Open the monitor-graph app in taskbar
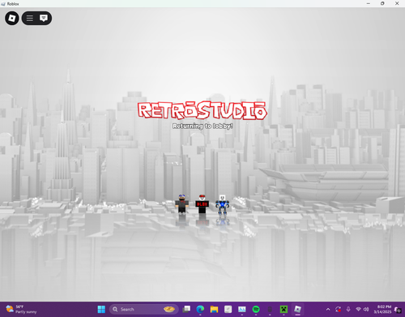The image size is (405, 317). (242, 309)
